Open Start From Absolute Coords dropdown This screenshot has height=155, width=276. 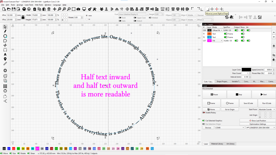coord(267,110)
